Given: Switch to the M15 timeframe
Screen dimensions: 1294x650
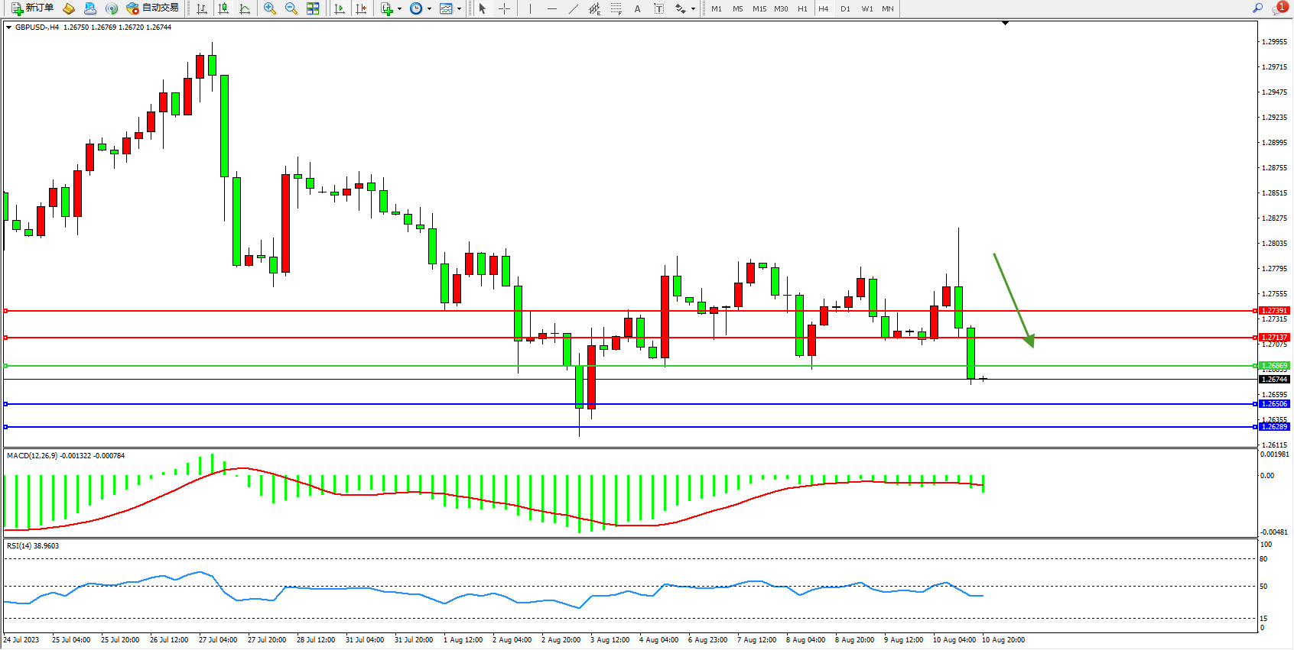Looking at the screenshot, I should (759, 9).
